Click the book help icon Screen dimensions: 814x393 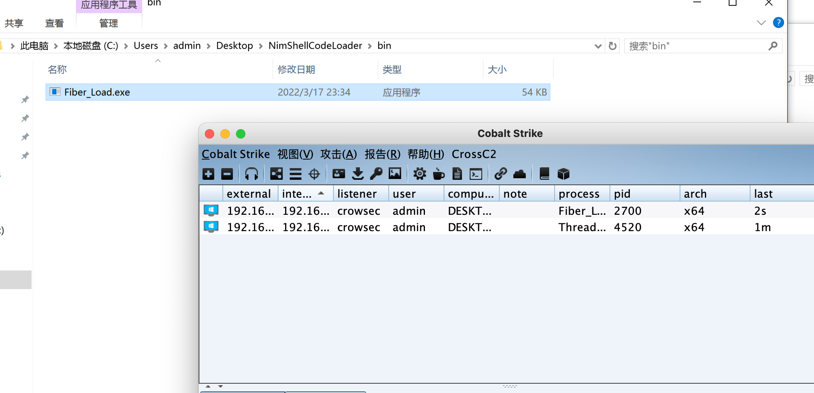click(544, 174)
